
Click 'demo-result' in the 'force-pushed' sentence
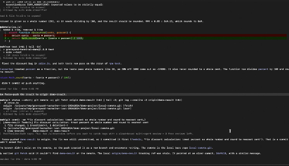28,139
